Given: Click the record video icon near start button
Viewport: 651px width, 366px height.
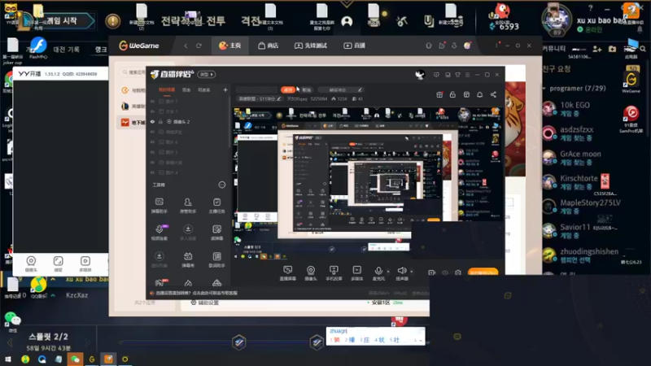Looking at the screenshot, I should pos(432,272).
